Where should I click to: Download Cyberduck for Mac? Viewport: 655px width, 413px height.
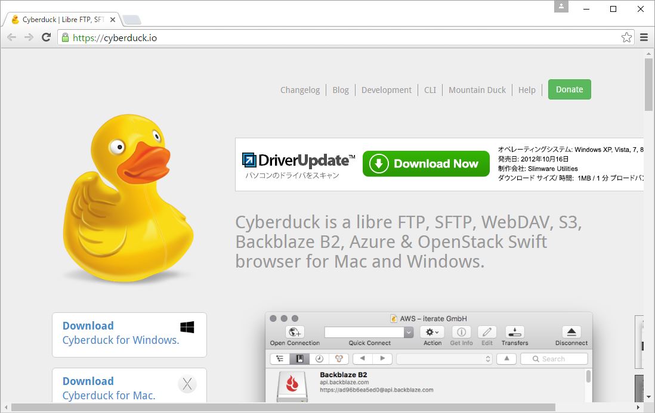pyautogui.click(x=129, y=386)
